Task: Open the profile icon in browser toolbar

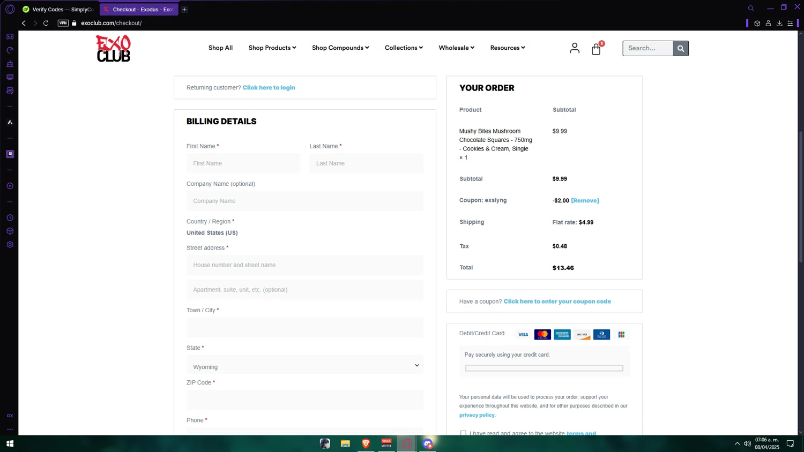Action: click(768, 23)
